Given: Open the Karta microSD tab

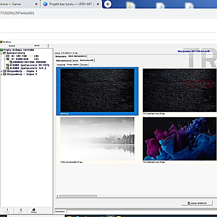Looking at the screenshot, I should point(87,60).
